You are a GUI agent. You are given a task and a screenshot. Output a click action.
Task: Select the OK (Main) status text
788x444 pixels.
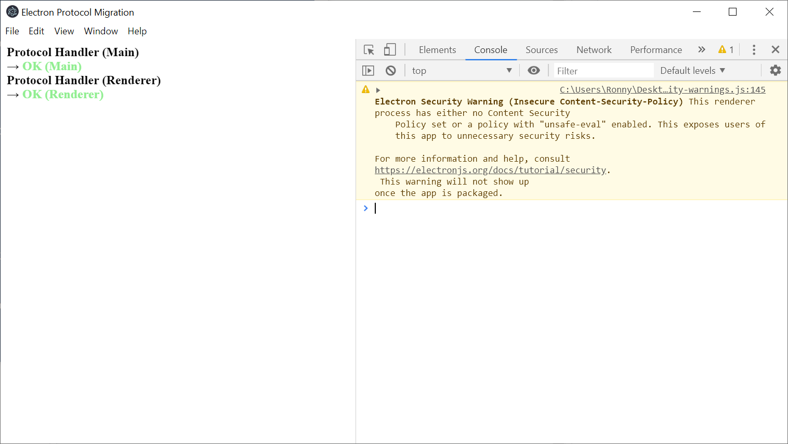point(51,67)
